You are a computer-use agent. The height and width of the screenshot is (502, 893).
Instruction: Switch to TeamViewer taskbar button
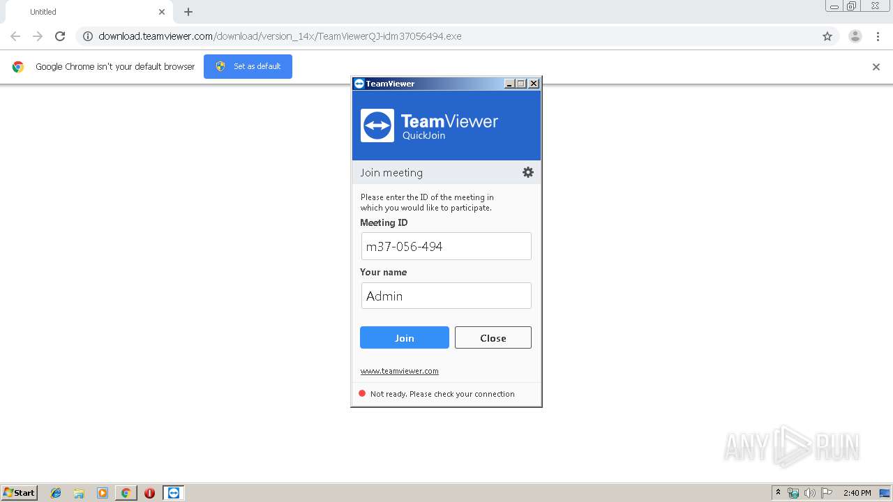174,493
